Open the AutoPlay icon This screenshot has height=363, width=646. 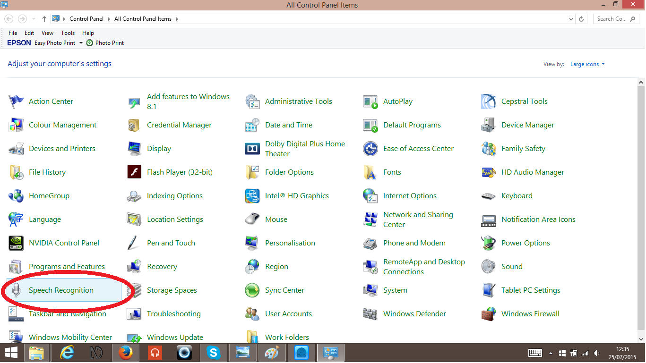(370, 101)
